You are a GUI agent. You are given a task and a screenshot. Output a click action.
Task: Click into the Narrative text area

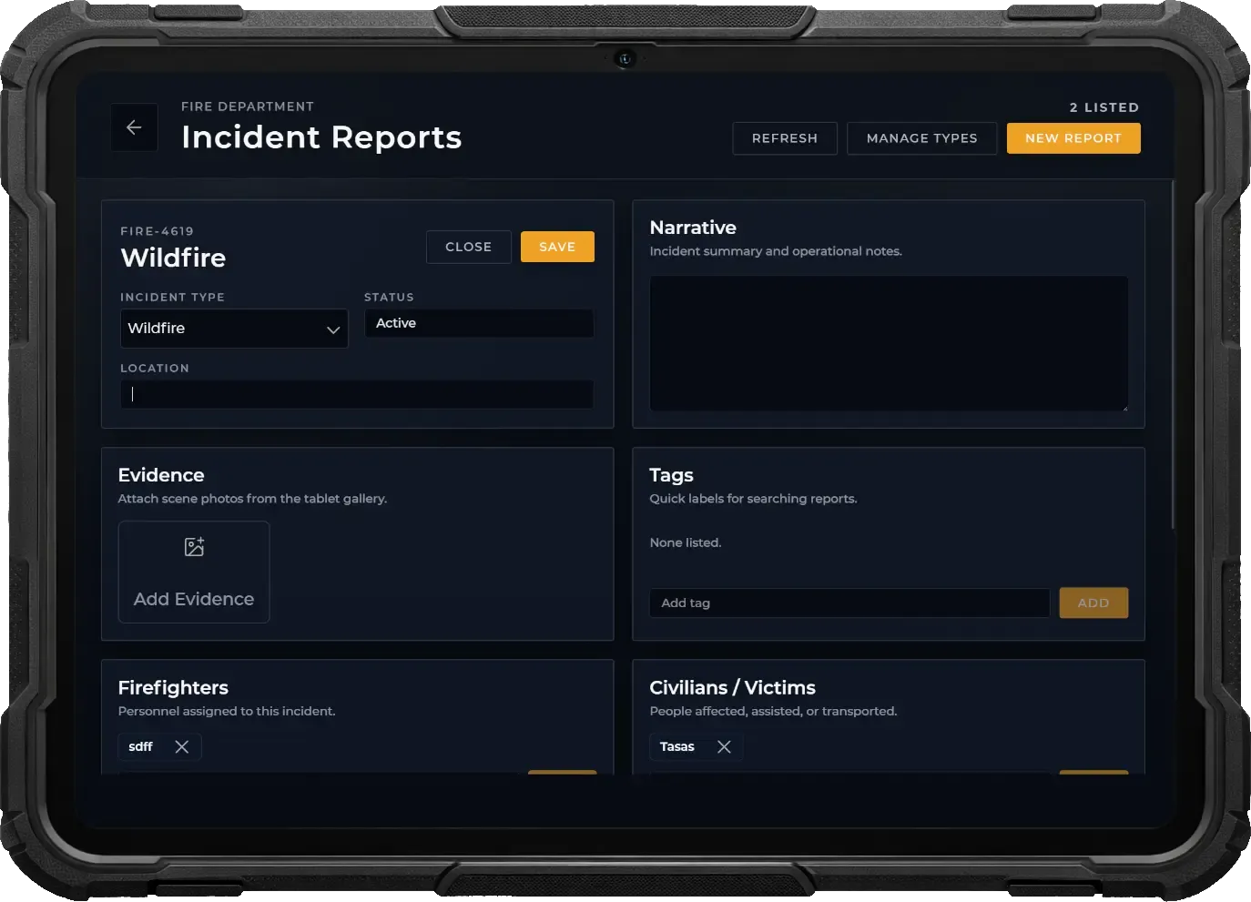889,343
